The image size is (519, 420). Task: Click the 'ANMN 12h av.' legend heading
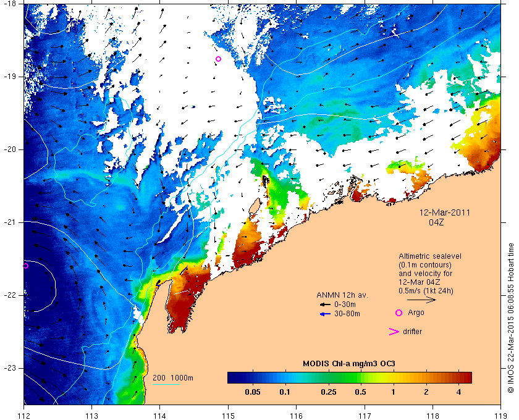pyautogui.click(x=342, y=295)
